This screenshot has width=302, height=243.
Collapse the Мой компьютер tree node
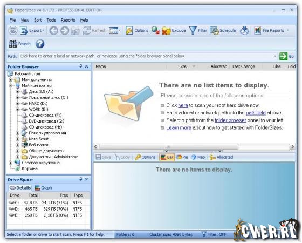tap(11, 86)
